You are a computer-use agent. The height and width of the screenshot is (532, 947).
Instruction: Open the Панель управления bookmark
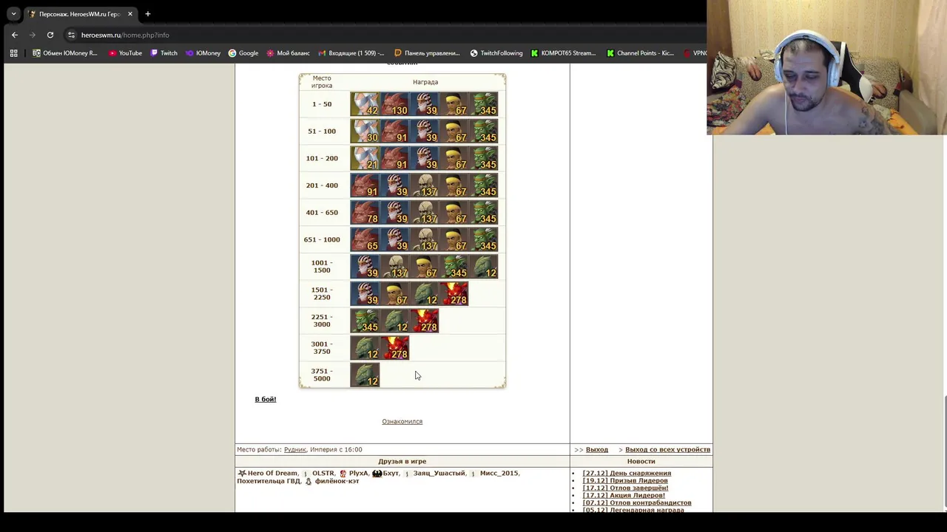pyautogui.click(x=427, y=53)
